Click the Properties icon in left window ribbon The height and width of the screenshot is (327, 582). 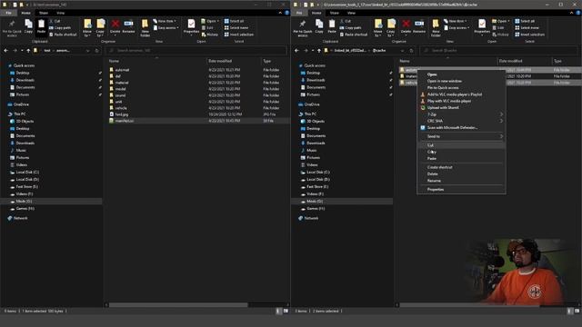tap(191, 26)
